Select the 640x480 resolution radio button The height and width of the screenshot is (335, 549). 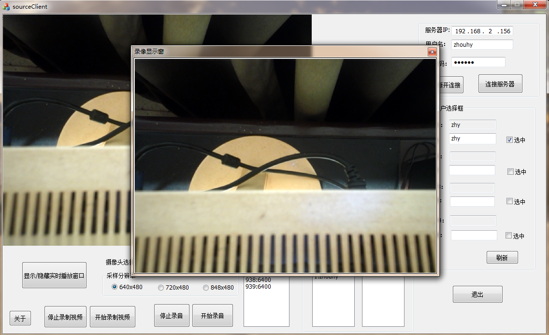115,287
